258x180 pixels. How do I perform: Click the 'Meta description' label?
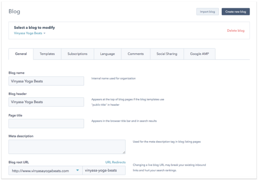point(21,136)
